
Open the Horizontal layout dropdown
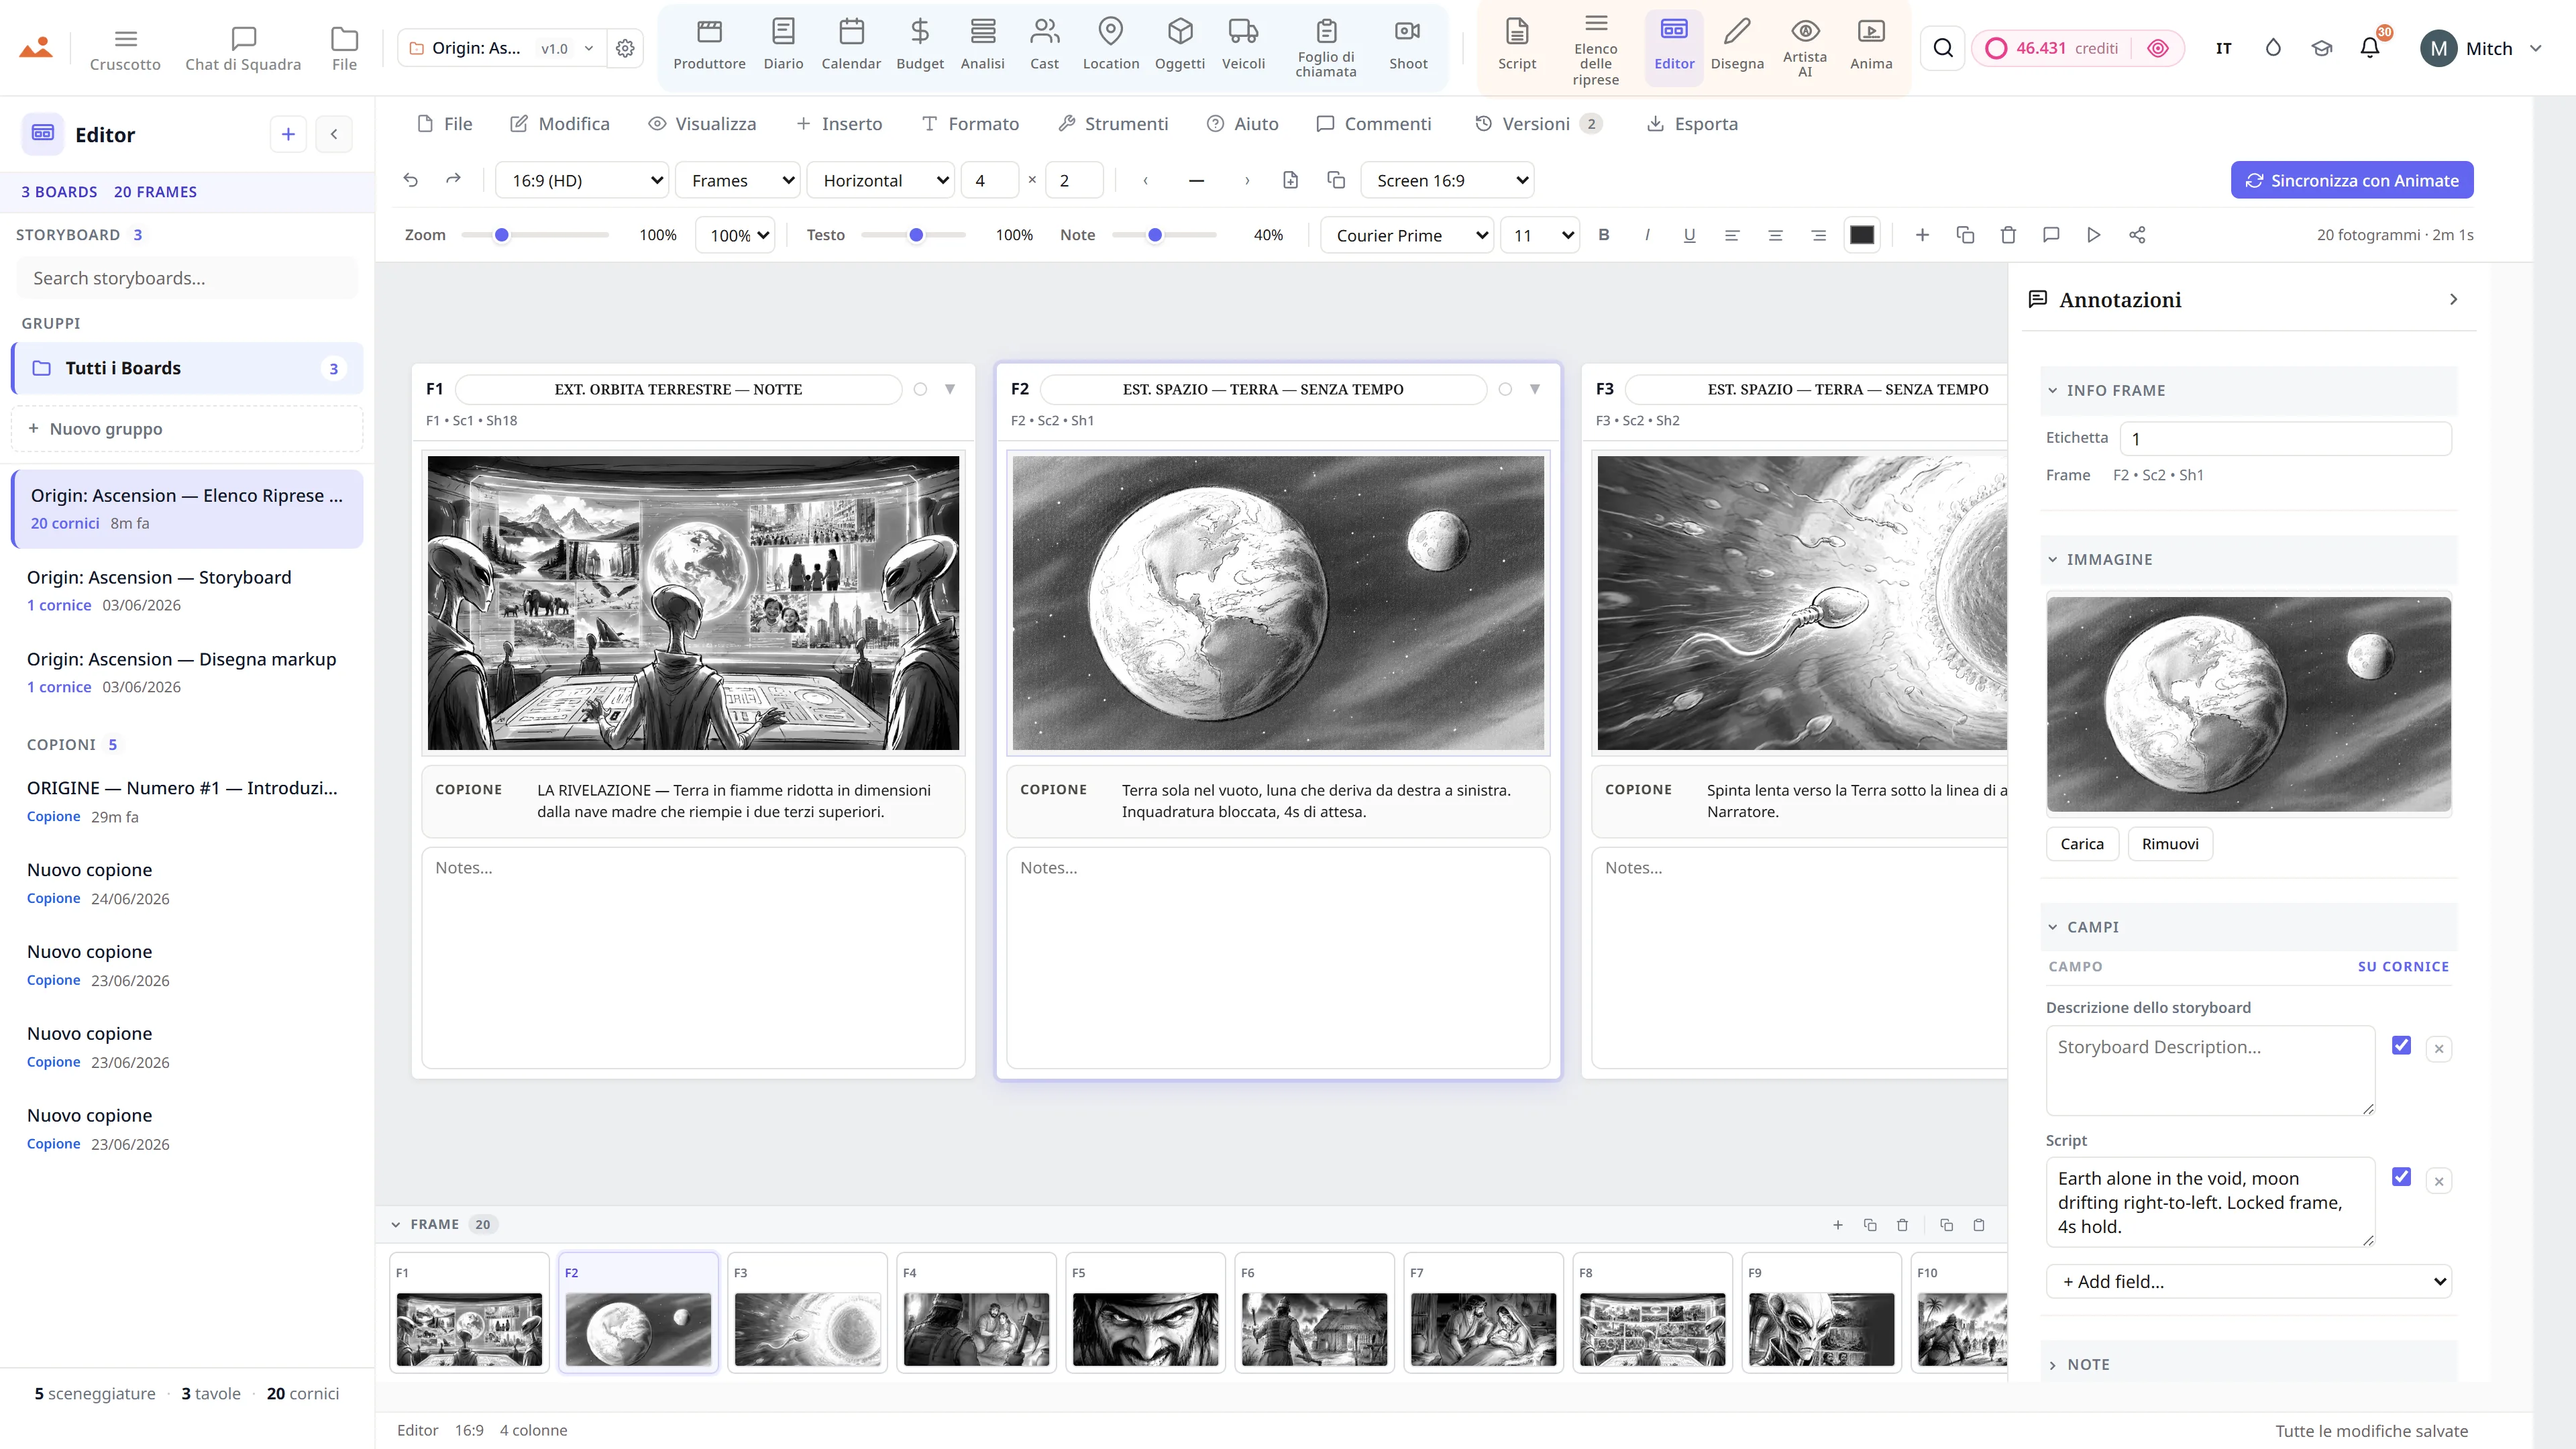click(881, 180)
